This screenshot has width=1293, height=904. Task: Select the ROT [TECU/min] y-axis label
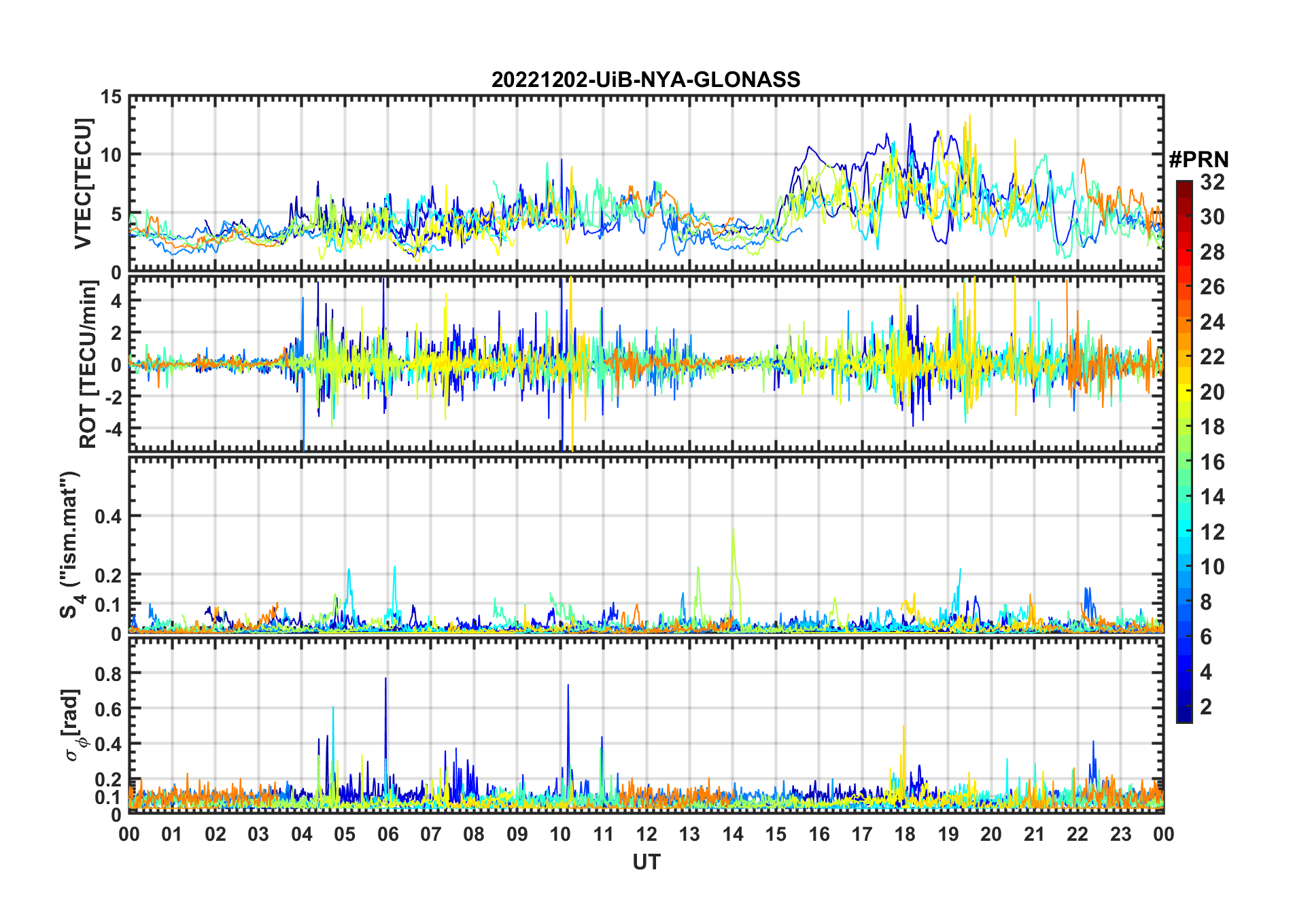[x=88, y=364]
